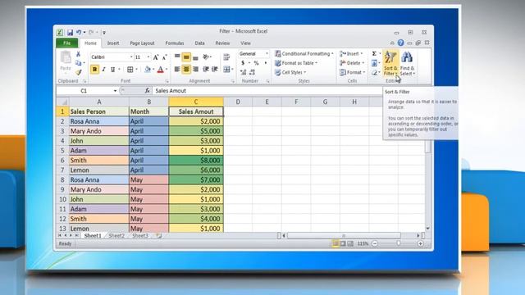525x295 pixels.
Task: Toggle Italic formatting
Action: pos(104,69)
